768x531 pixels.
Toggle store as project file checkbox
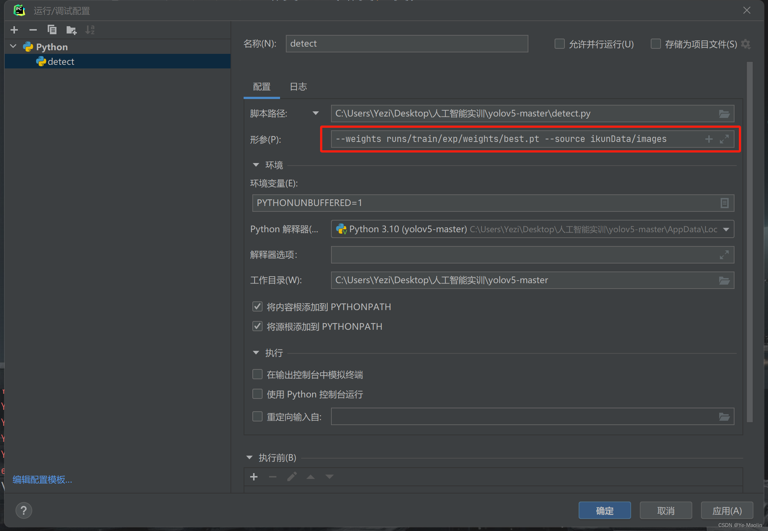pos(655,44)
